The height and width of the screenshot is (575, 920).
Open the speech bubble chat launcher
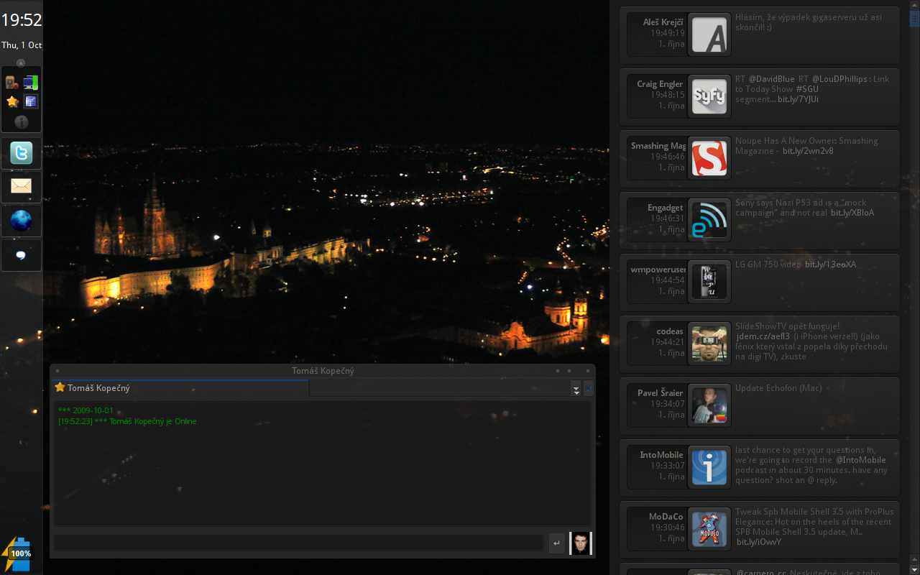click(21, 255)
